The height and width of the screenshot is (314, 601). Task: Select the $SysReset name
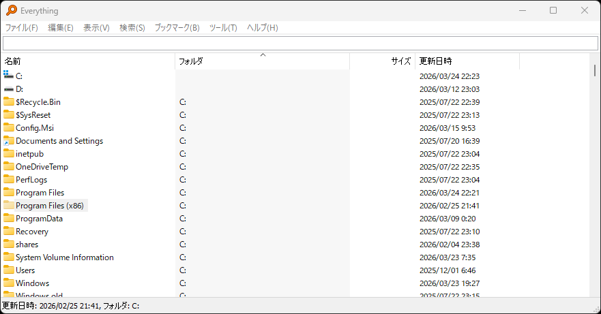pyautogui.click(x=33, y=115)
